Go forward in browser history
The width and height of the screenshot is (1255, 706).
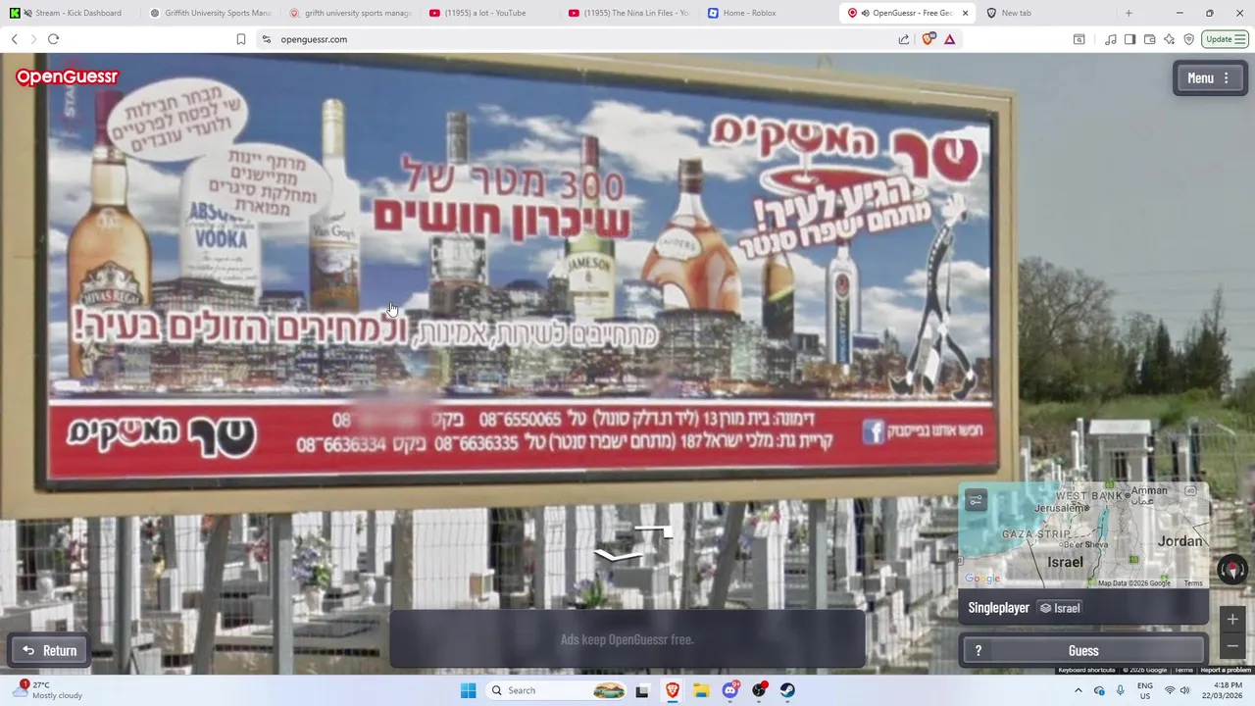[x=33, y=39]
